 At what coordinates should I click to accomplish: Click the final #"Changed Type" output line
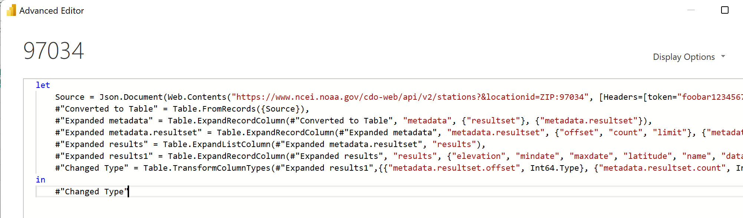coord(91,192)
